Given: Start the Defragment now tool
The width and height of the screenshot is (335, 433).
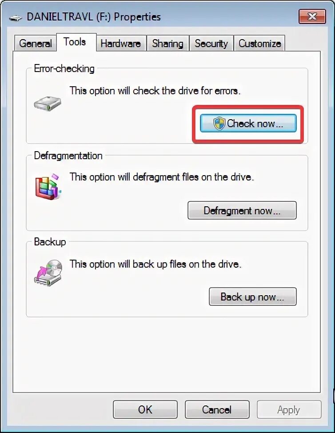Looking at the screenshot, I should 242,210.
